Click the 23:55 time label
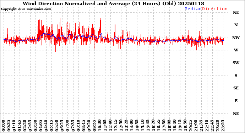 223,126
